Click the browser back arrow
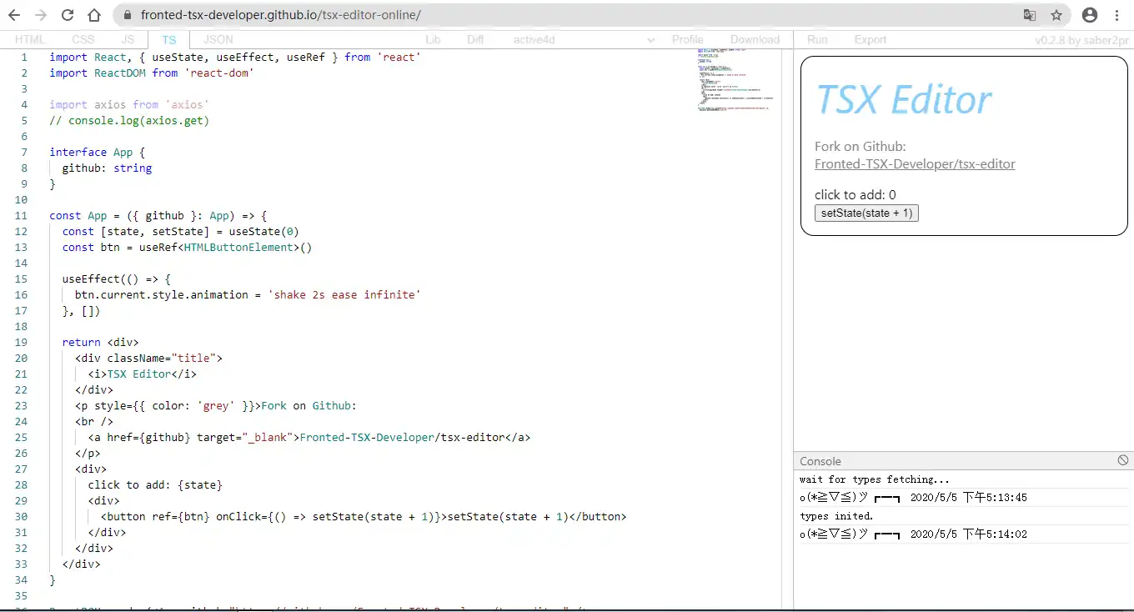1134x612 pixels. pos(14,15)
